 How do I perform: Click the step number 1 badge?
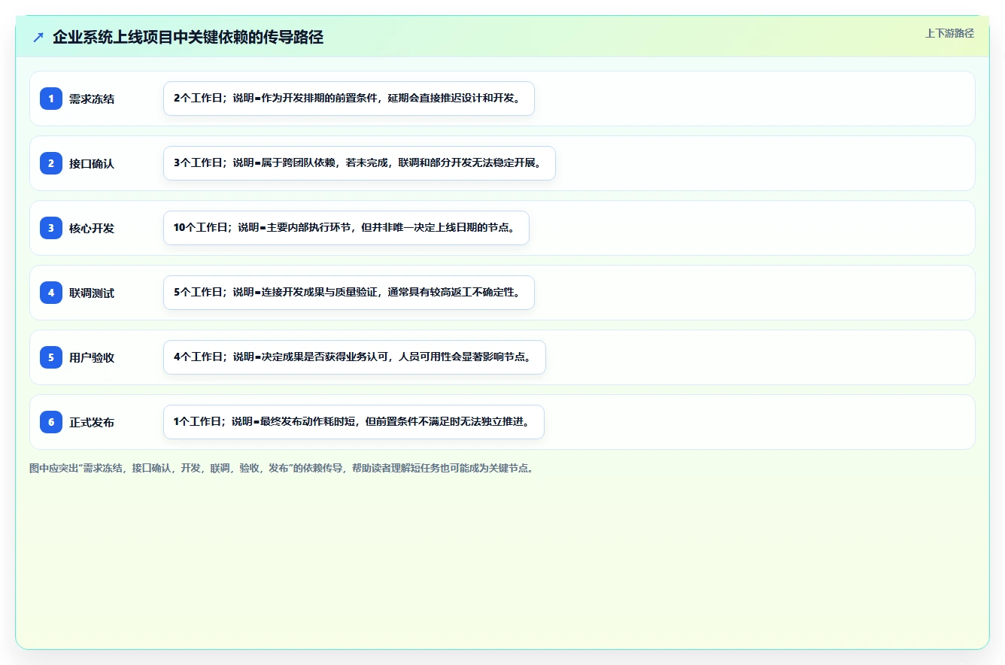[51, 99]
